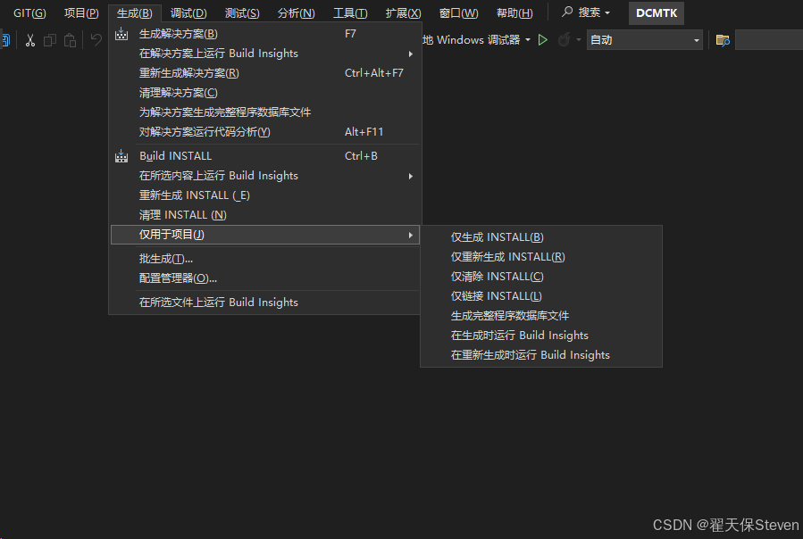803x539 pixels.
Task: Expand 在解决方案上运行 Build Insights submenu
Action: tap(264, 54)
